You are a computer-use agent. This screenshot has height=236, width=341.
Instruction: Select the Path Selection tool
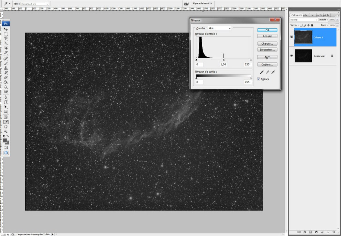click(6, 107)
